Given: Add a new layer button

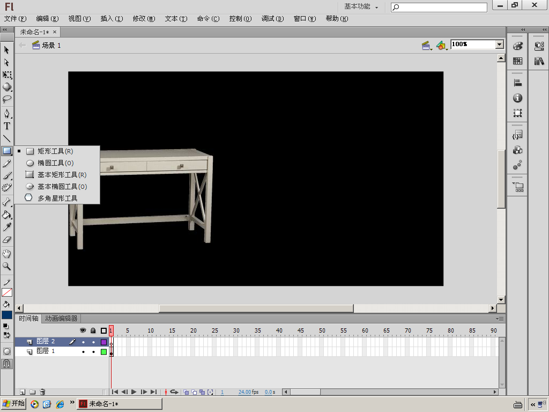Looking at the screenshot, I should coord(22,392).
